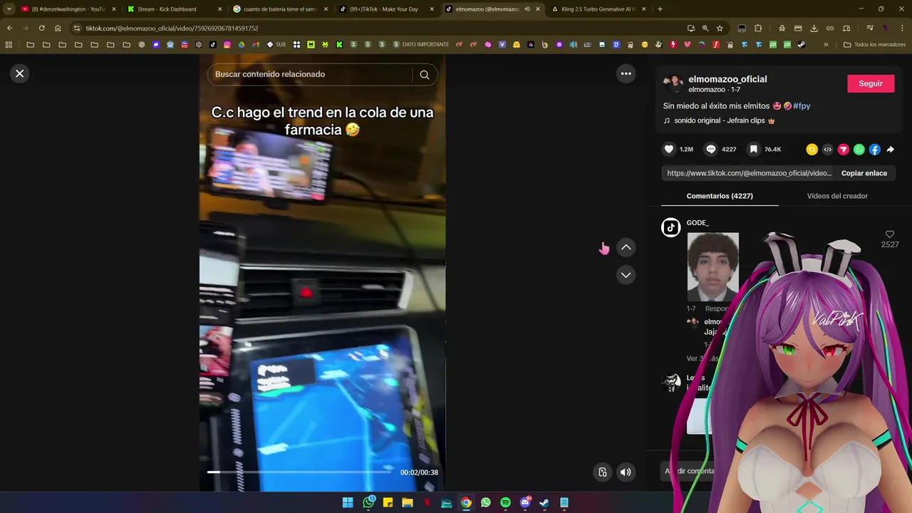Viewport: 912px width, 513px height.
Task: Open the #fpy hashtag link
Action: pos(802,105)
